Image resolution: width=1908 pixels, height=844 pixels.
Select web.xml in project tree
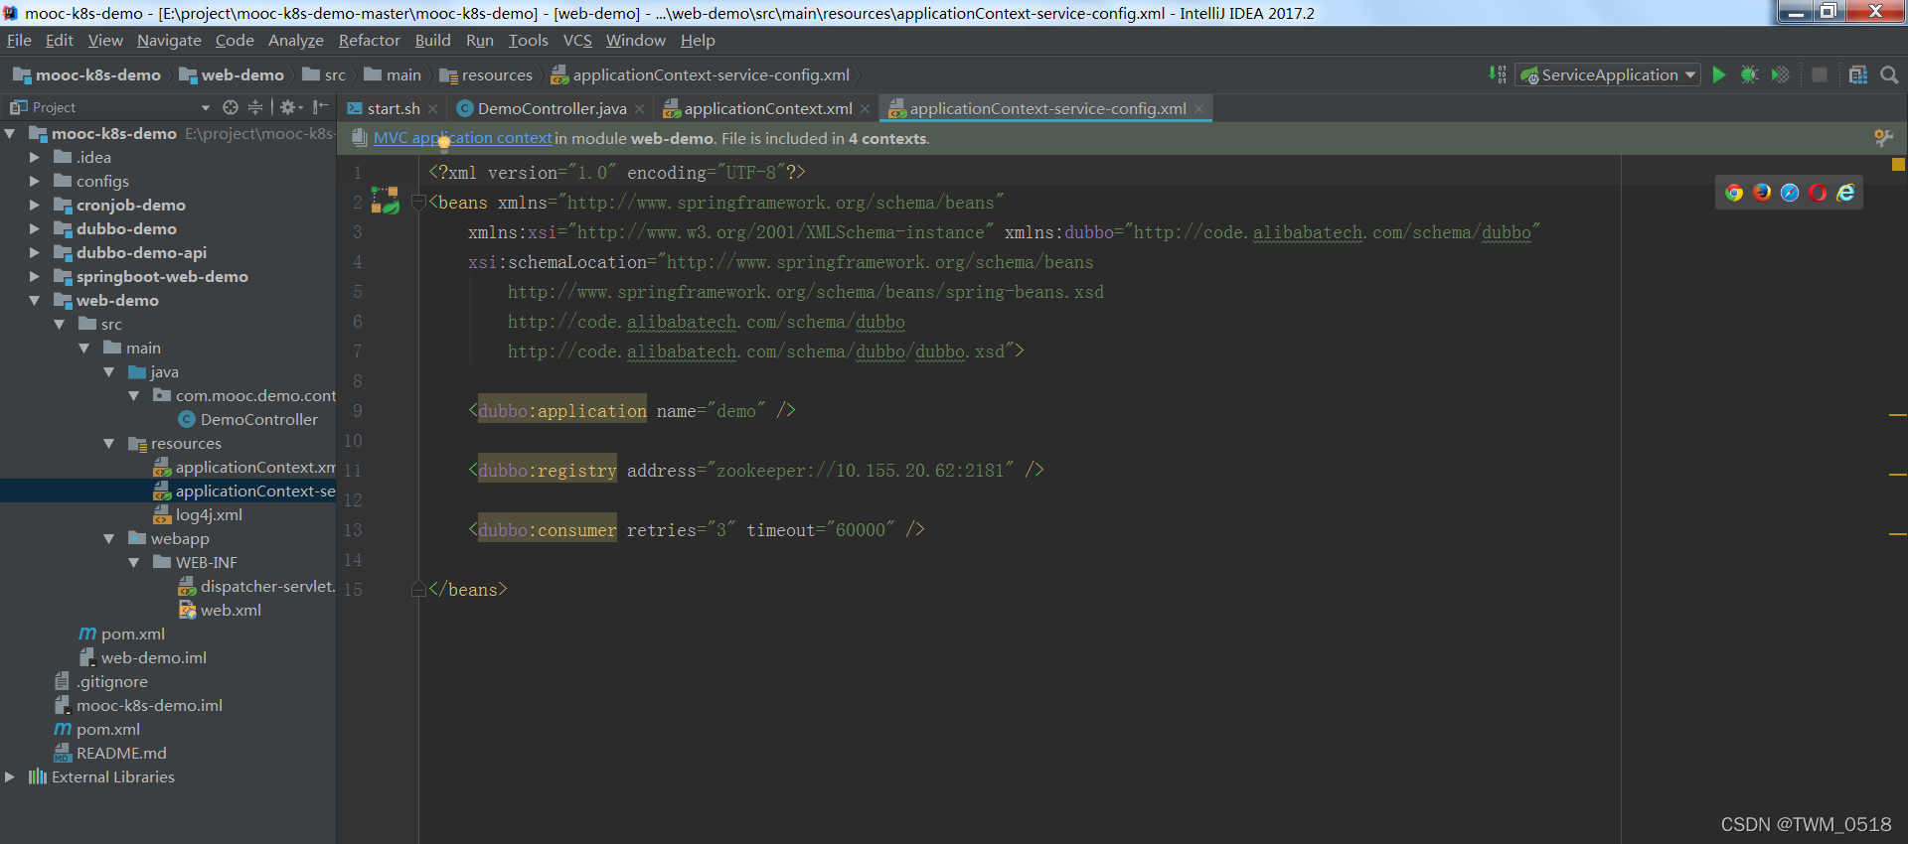231,610
